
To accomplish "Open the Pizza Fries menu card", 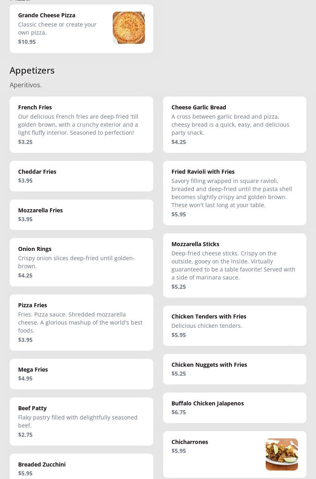I will (x=81, y=322).
